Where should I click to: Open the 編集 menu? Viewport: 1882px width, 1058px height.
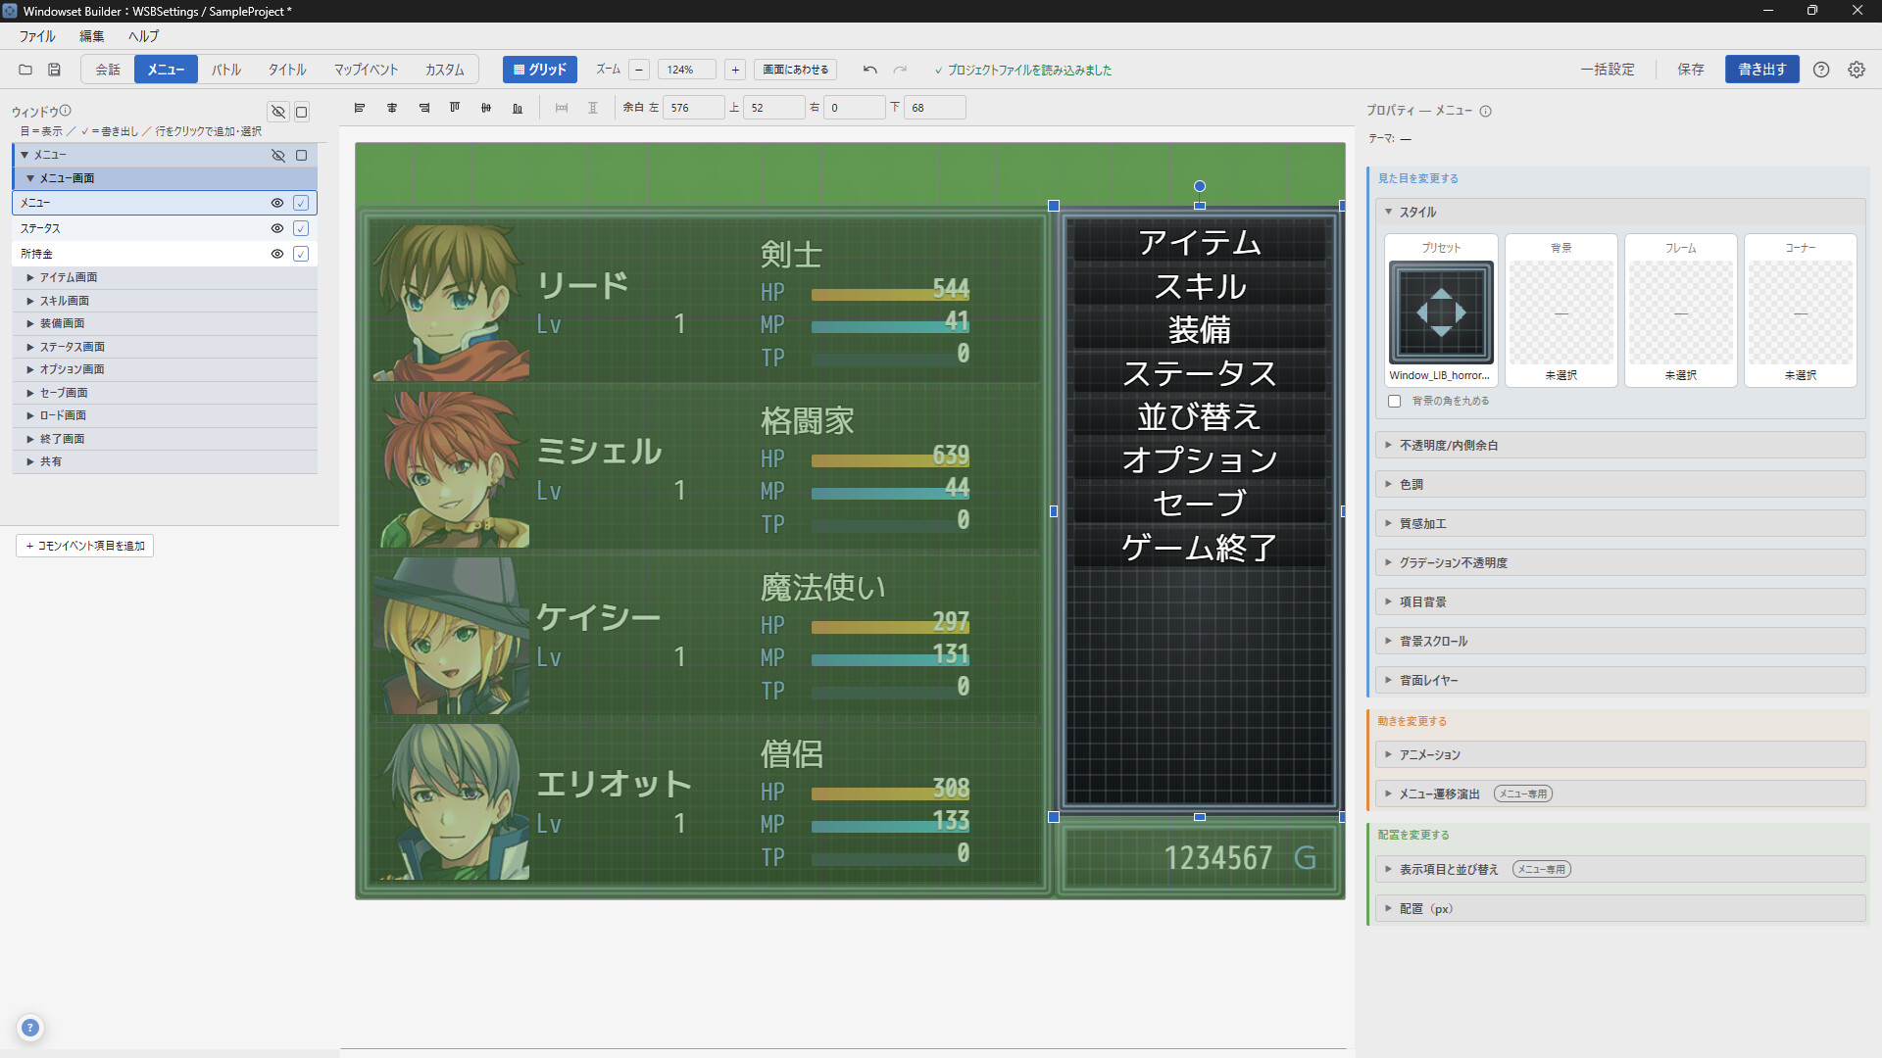(x=91, y=36)
